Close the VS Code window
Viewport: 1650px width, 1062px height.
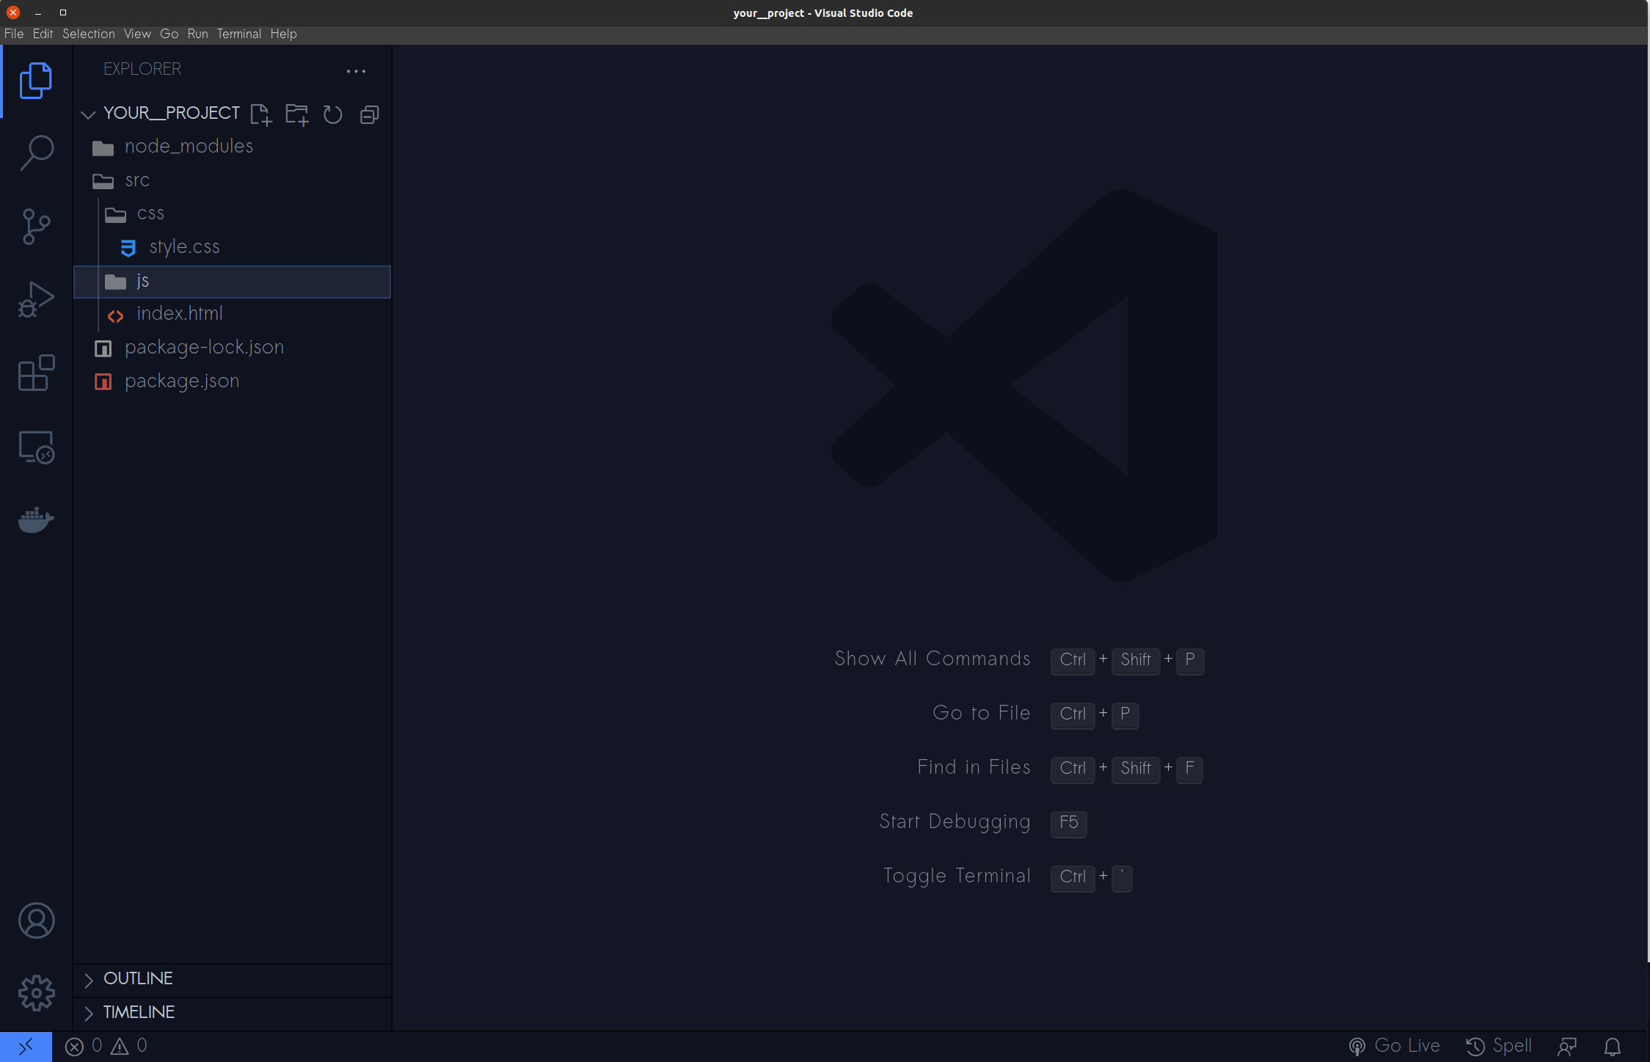[13, 12]
